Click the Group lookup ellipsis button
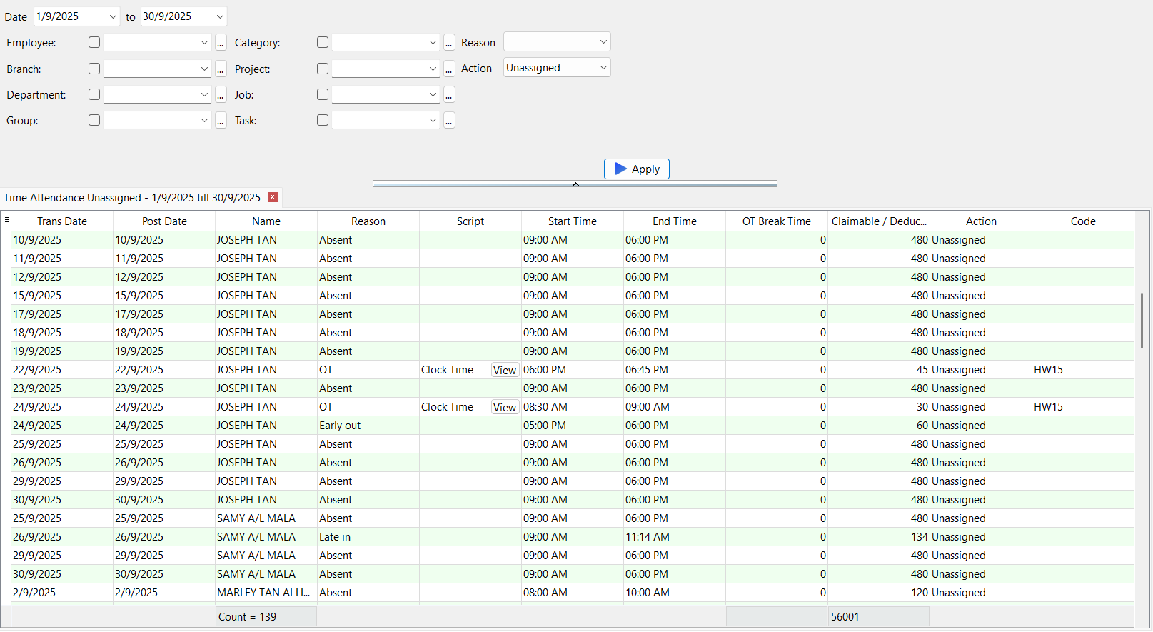1153x632 pixels. tap(221, 120)
